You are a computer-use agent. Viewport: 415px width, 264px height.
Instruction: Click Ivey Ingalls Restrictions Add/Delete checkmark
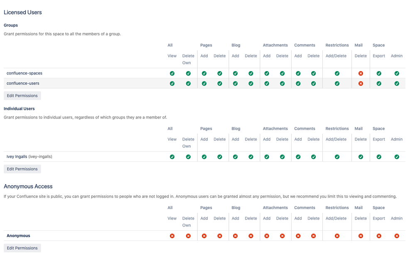point(337,157)
